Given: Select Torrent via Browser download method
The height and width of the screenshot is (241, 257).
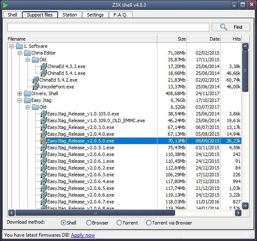Looking at the screenshot, I should 149,223.
